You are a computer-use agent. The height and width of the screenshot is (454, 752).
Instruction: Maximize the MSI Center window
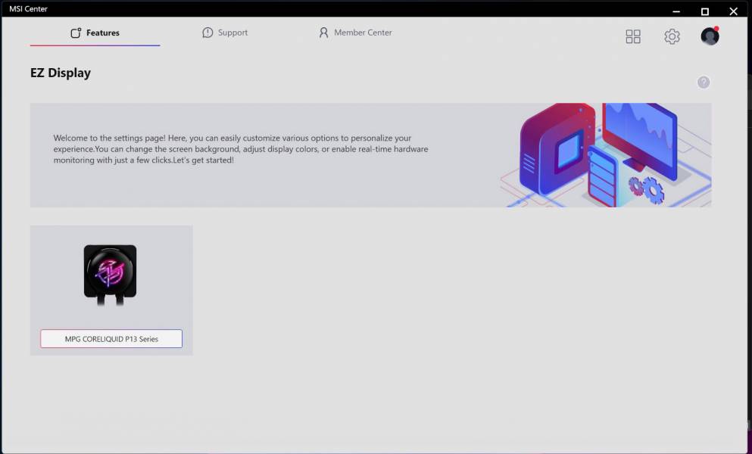coord(704,11)
